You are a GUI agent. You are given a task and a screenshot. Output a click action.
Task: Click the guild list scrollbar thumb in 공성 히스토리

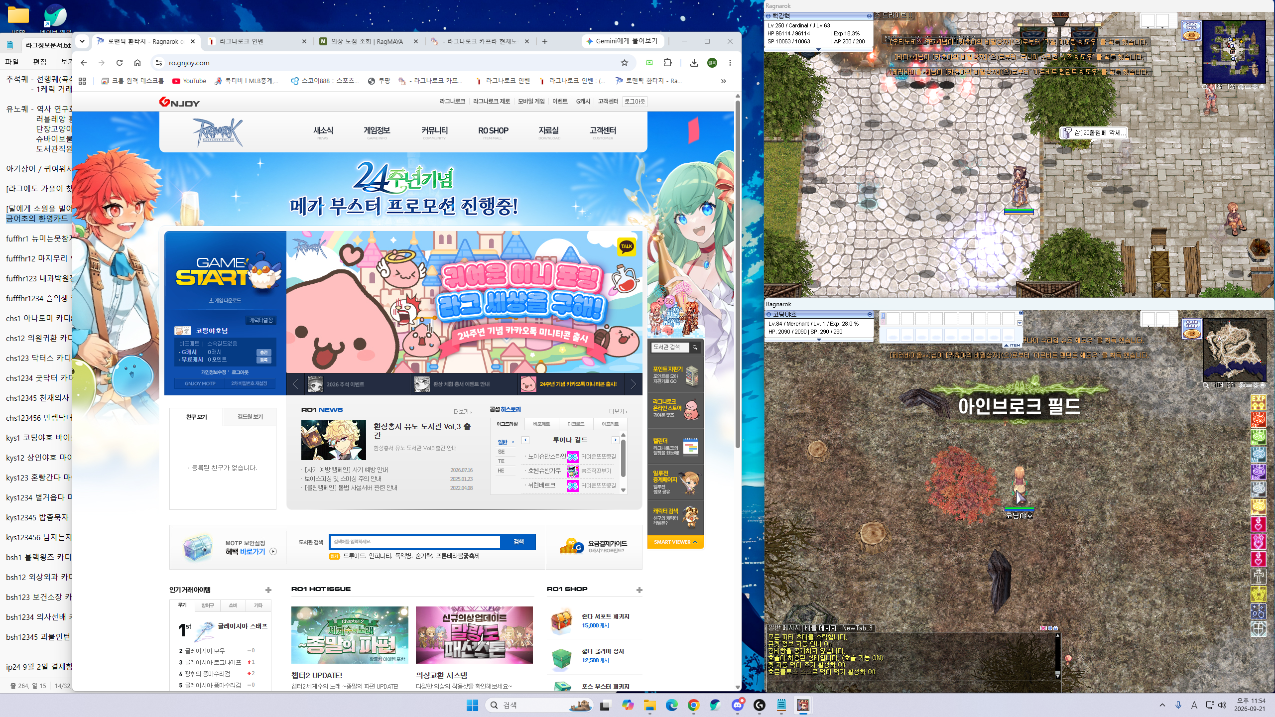coord(623,458)
